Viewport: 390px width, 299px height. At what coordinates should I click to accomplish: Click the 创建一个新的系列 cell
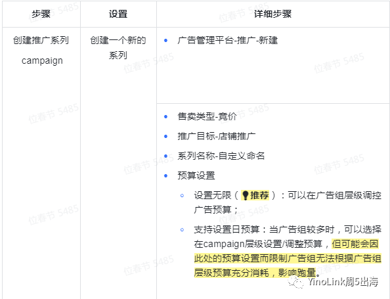(x=118, y=47)
